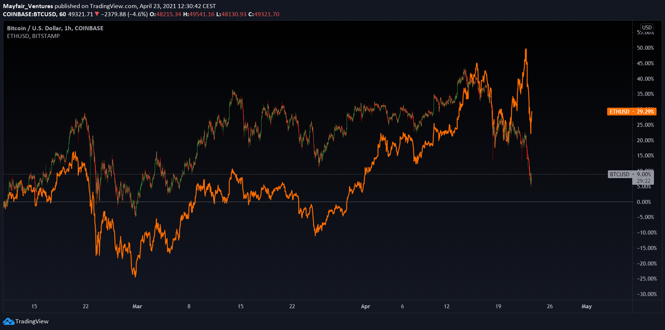Viewport: 665px width, 330px height.
Task: Click the low value L:48130.93
Action: 231,14
